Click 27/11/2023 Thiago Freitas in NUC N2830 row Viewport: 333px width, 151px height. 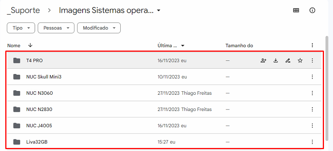[184, 109]
